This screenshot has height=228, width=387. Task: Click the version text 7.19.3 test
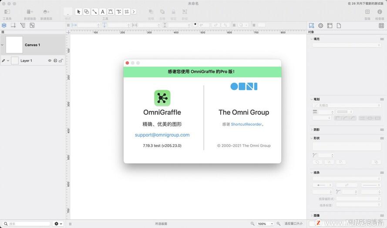162,146
